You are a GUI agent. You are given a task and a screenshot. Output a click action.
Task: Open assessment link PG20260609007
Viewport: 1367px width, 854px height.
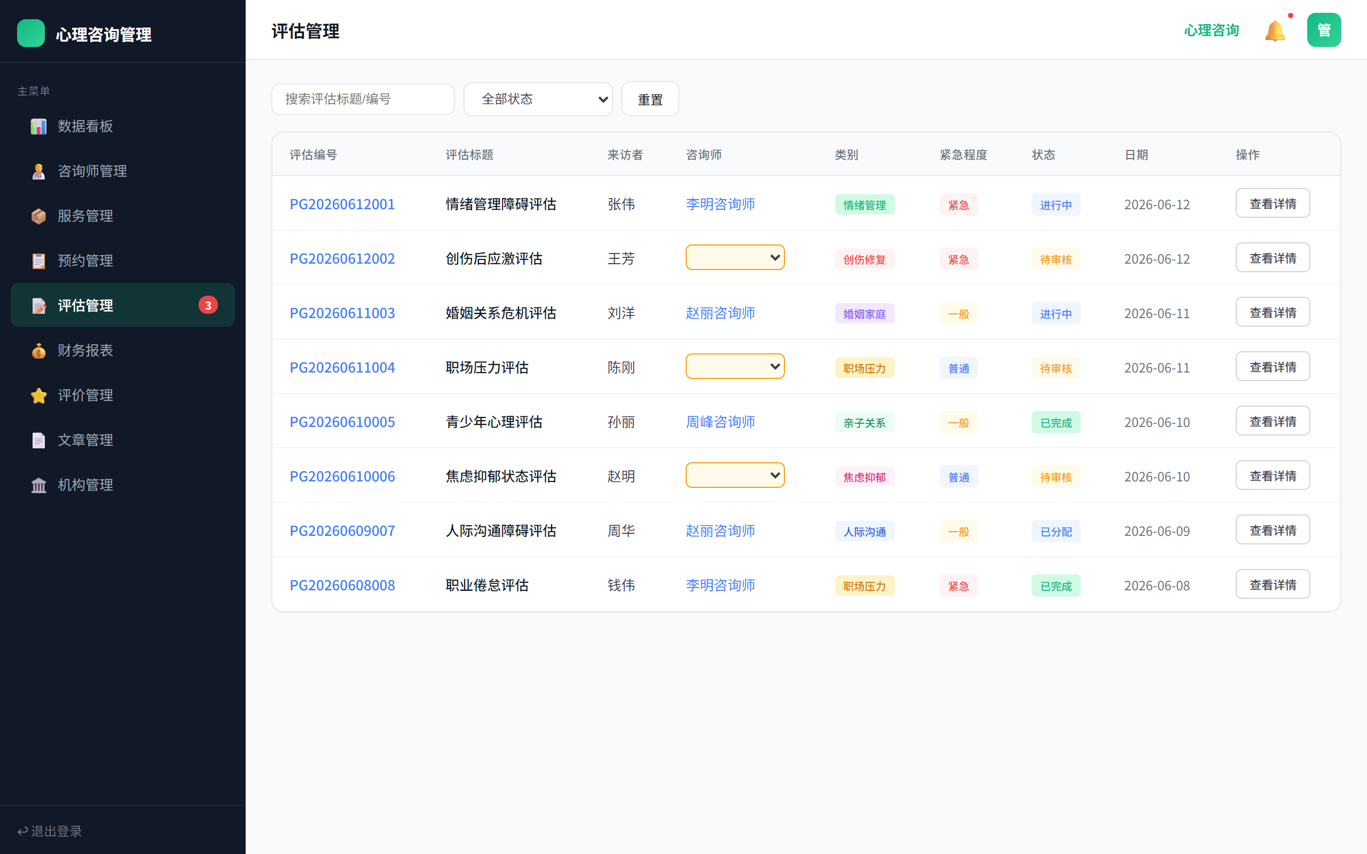coord(342,531)
